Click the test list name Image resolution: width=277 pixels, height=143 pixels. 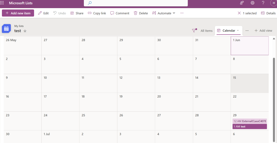tap(18, 31)
